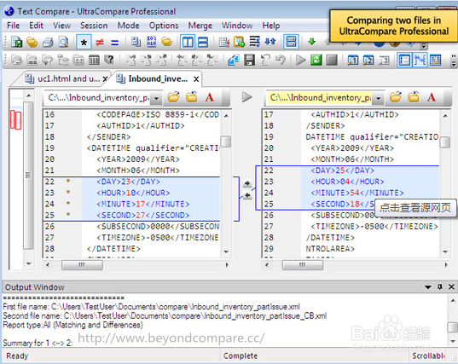Viewport: 458px width, 364px height.
Task: Click the clipboard export toolbar icon
Action: (239, 42)
